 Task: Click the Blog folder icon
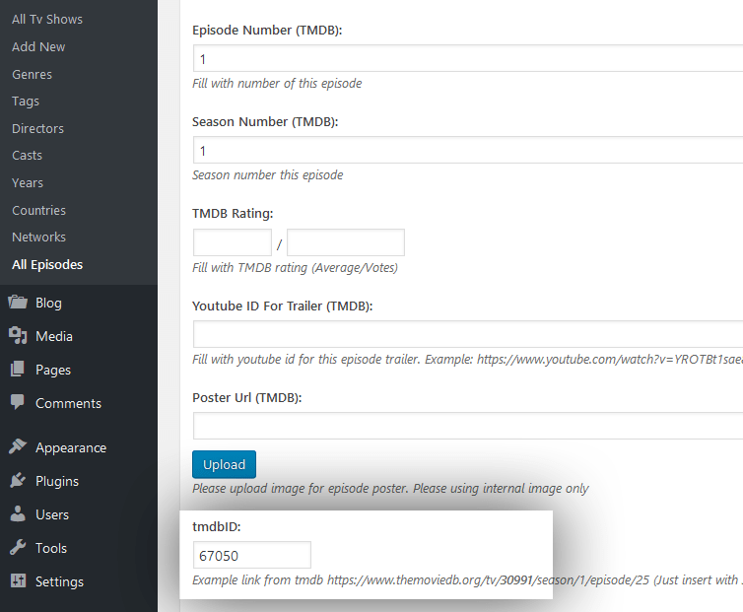[18, 303]
